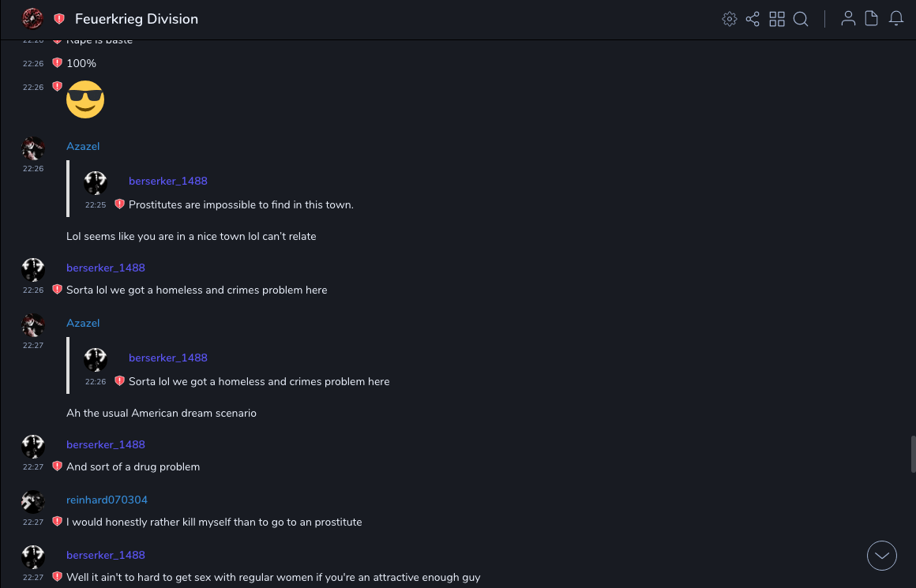Click the red shield badge beside the channel title

point(59,19)
